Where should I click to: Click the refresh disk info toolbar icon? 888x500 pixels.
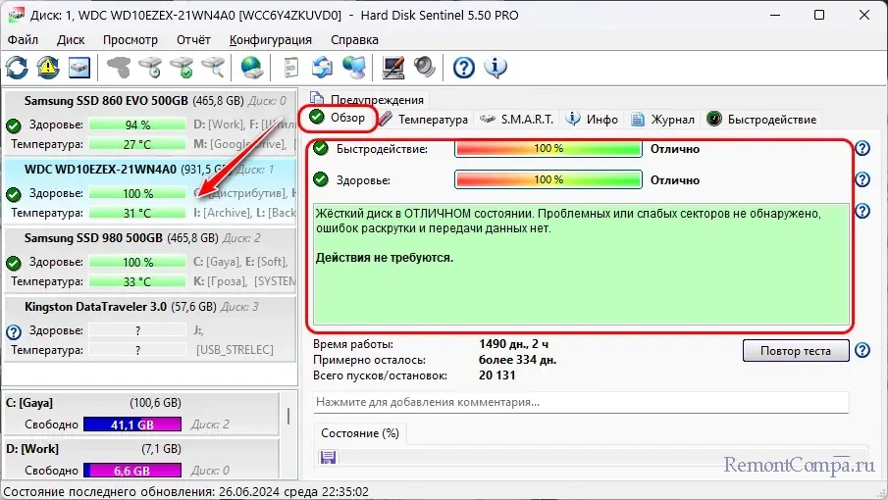coord(17,68)
